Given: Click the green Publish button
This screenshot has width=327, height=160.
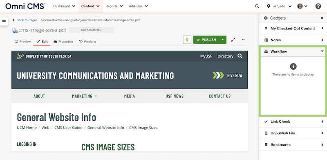Looking at the screenshot, I should pos(206,40).
